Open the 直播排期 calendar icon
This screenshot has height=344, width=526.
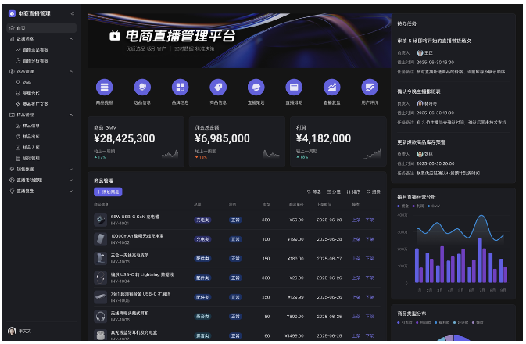(294, 88)
